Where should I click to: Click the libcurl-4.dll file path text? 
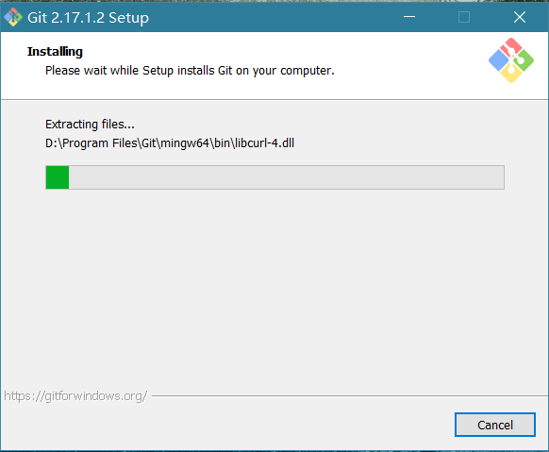170,143
